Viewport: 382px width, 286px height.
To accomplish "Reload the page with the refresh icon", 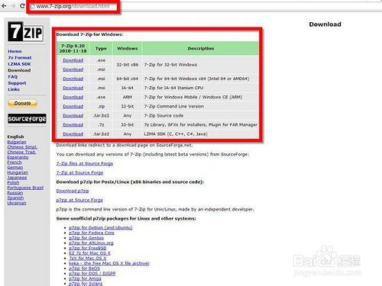I will click(22, 5).
